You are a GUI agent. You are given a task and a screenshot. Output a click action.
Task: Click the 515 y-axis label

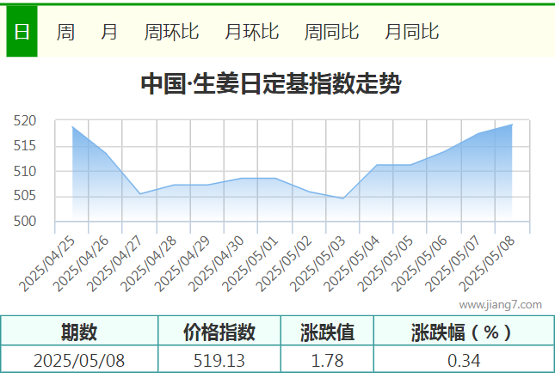pos(25,145)
